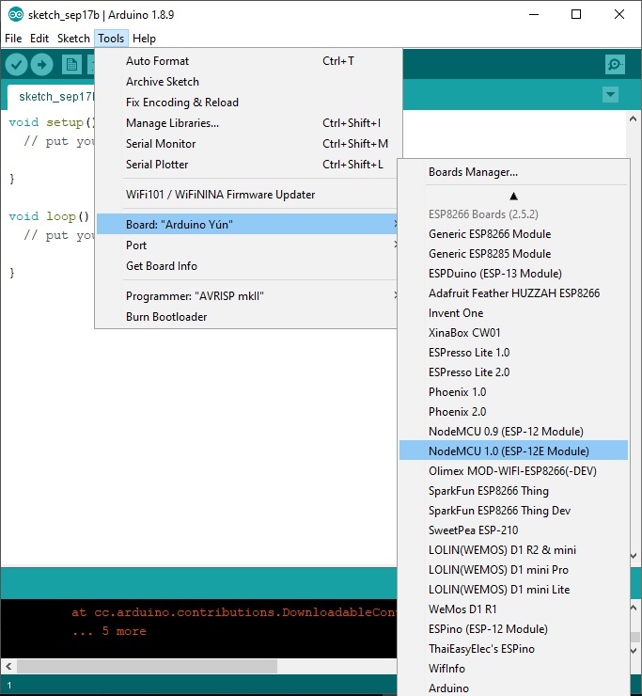Click console scrollbar up arrow
This screenshot has width=642, height=696.
coord(634,608)
